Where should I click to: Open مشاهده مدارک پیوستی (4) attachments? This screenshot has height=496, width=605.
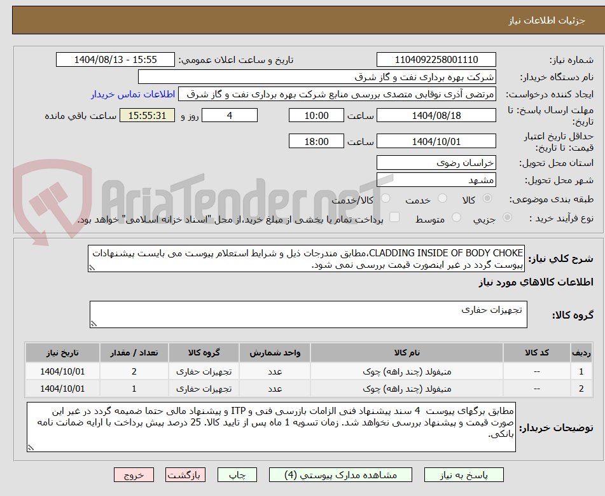click(340, 475)
